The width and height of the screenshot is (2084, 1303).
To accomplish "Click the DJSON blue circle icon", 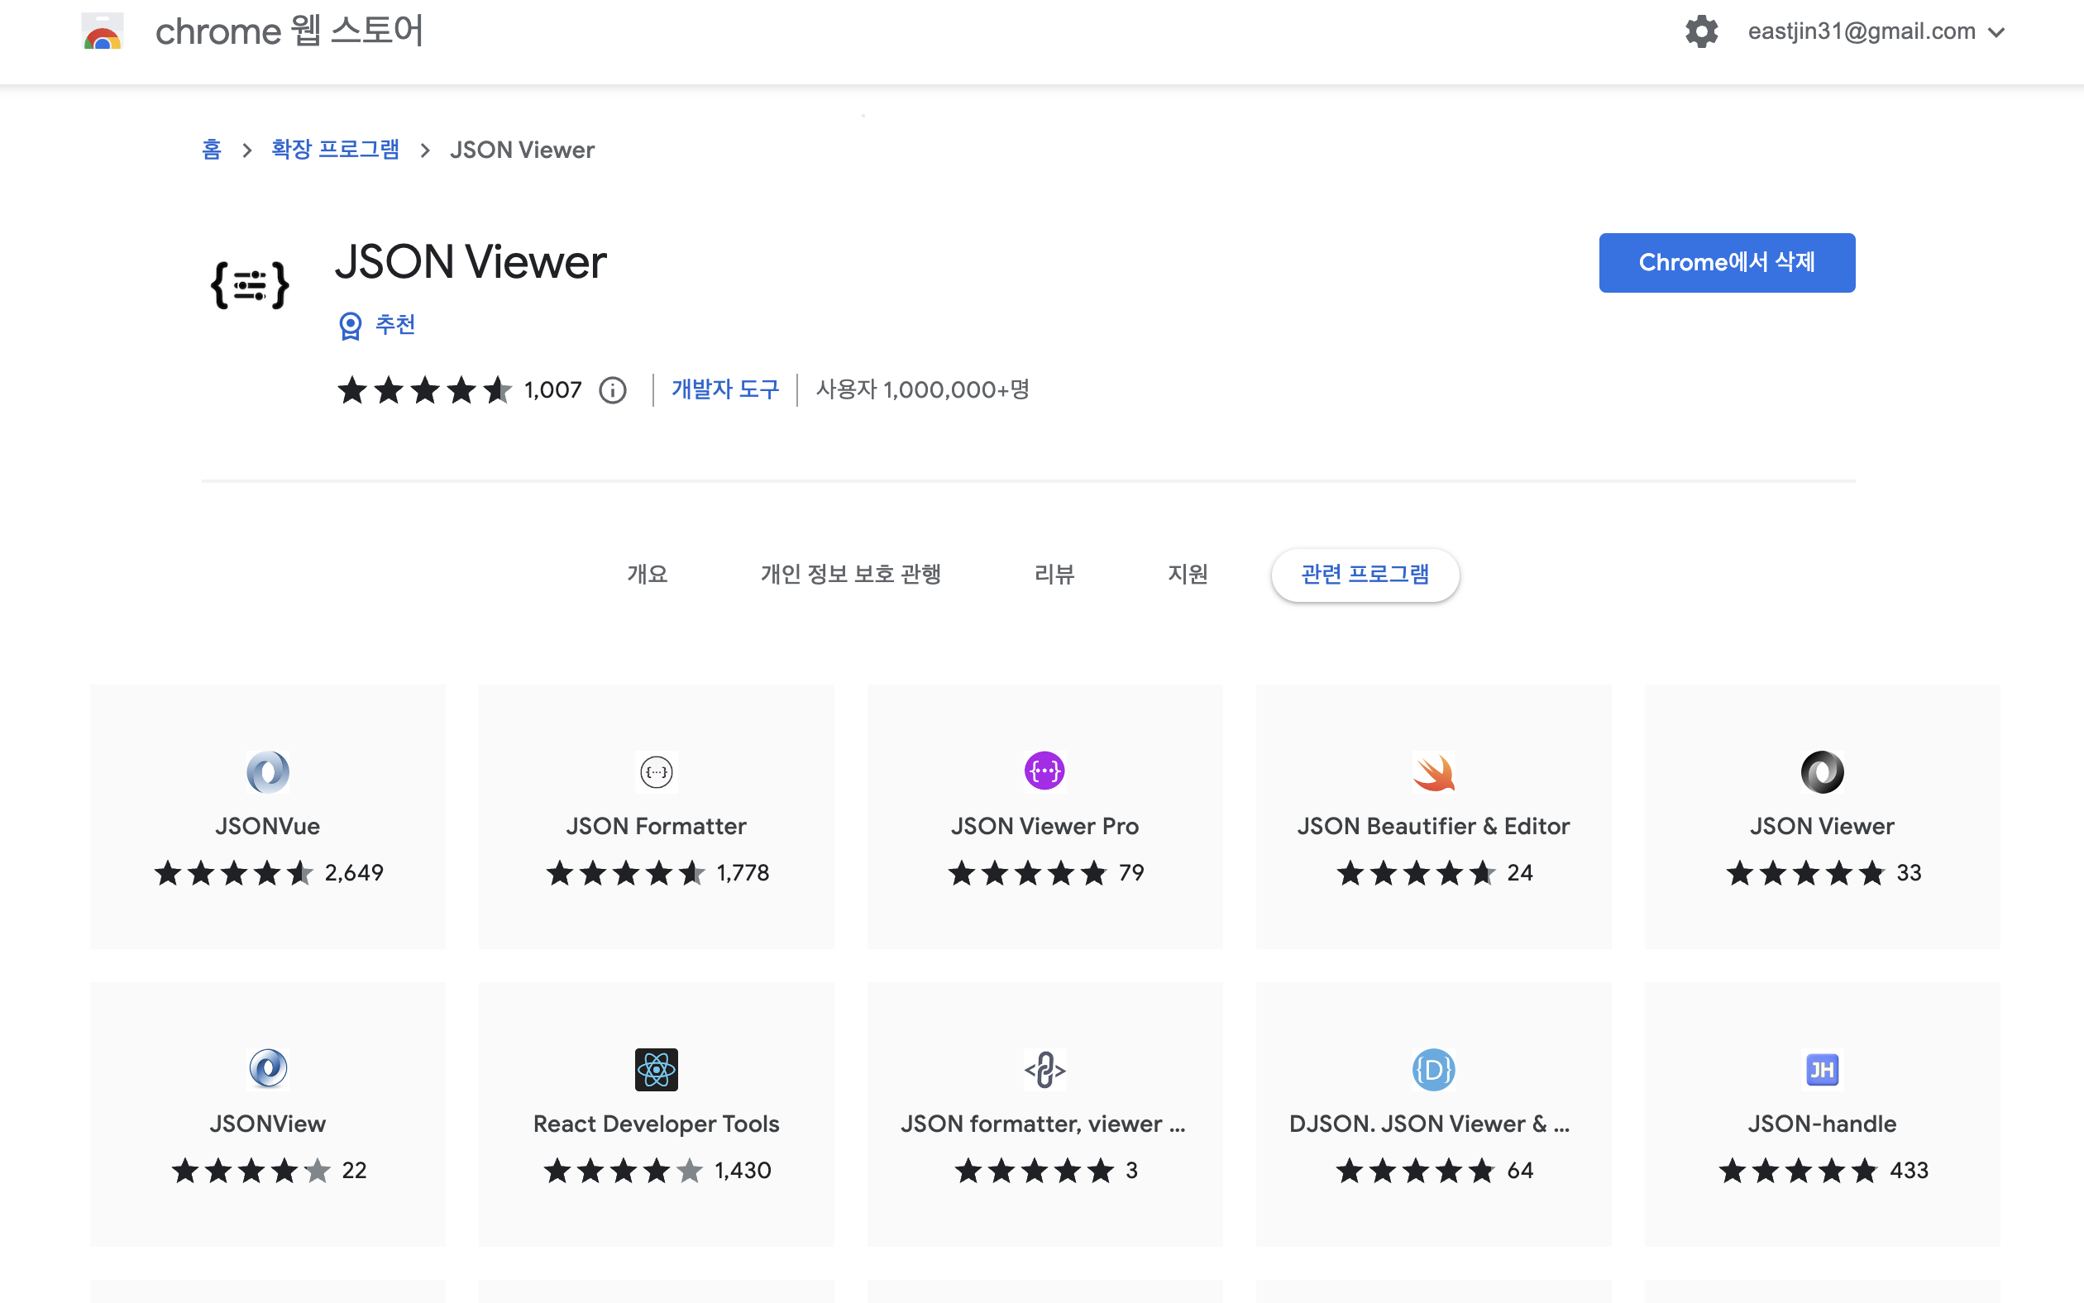I will point(1433,1070).
